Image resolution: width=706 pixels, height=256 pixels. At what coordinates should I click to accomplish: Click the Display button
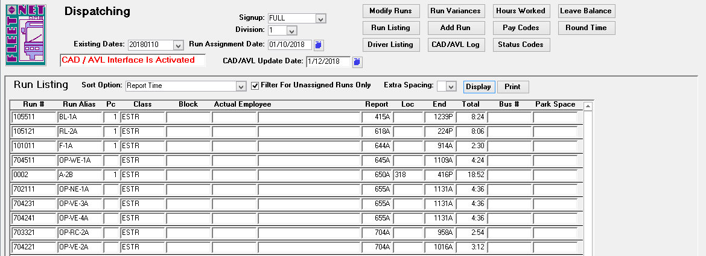click(479, 87)
